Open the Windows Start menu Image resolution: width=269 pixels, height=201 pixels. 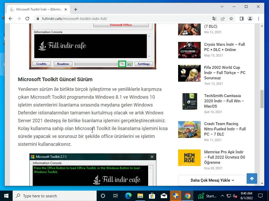6,196
